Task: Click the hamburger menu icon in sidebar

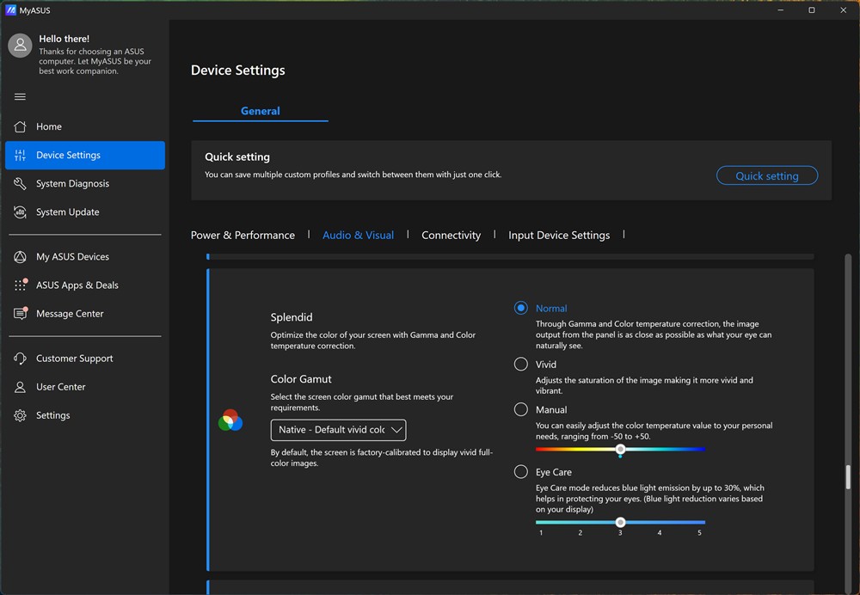Action: coord(21,96)
